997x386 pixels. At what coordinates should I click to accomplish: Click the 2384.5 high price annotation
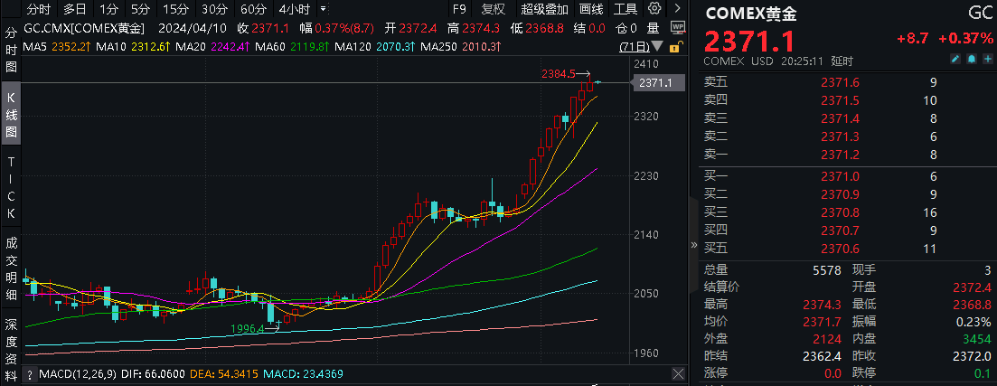tap(559, 74)
